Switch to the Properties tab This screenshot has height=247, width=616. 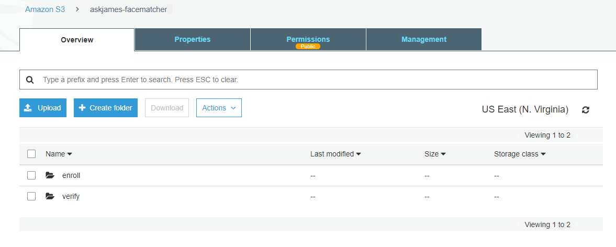193,39
